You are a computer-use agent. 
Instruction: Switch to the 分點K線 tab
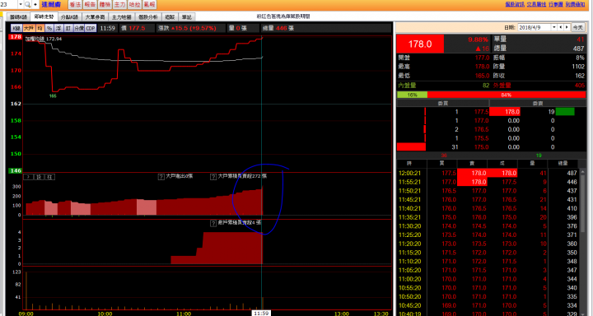pos(69,17)
